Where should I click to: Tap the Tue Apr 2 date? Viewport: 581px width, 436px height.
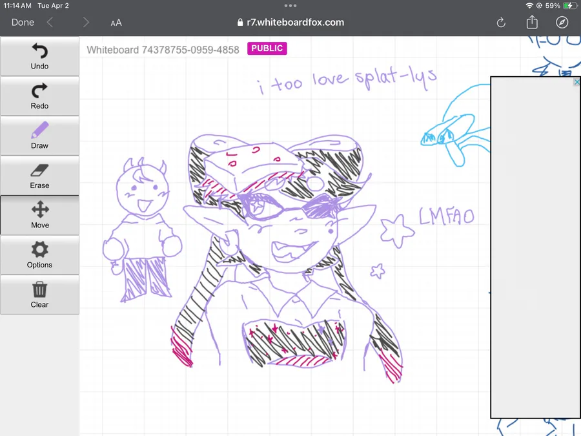tap(54, 6)
